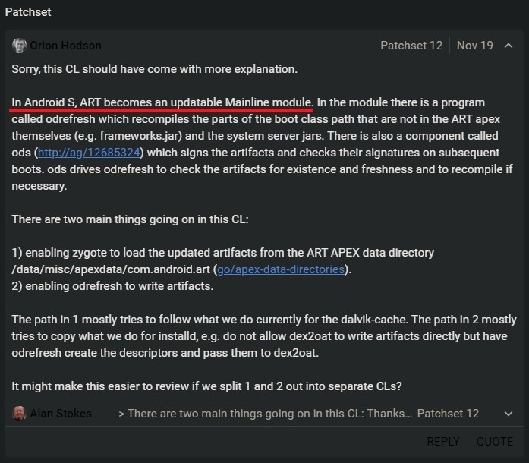Click the "split 1 and 2 out" question line
529x463 pixels.
coord(206,386)
